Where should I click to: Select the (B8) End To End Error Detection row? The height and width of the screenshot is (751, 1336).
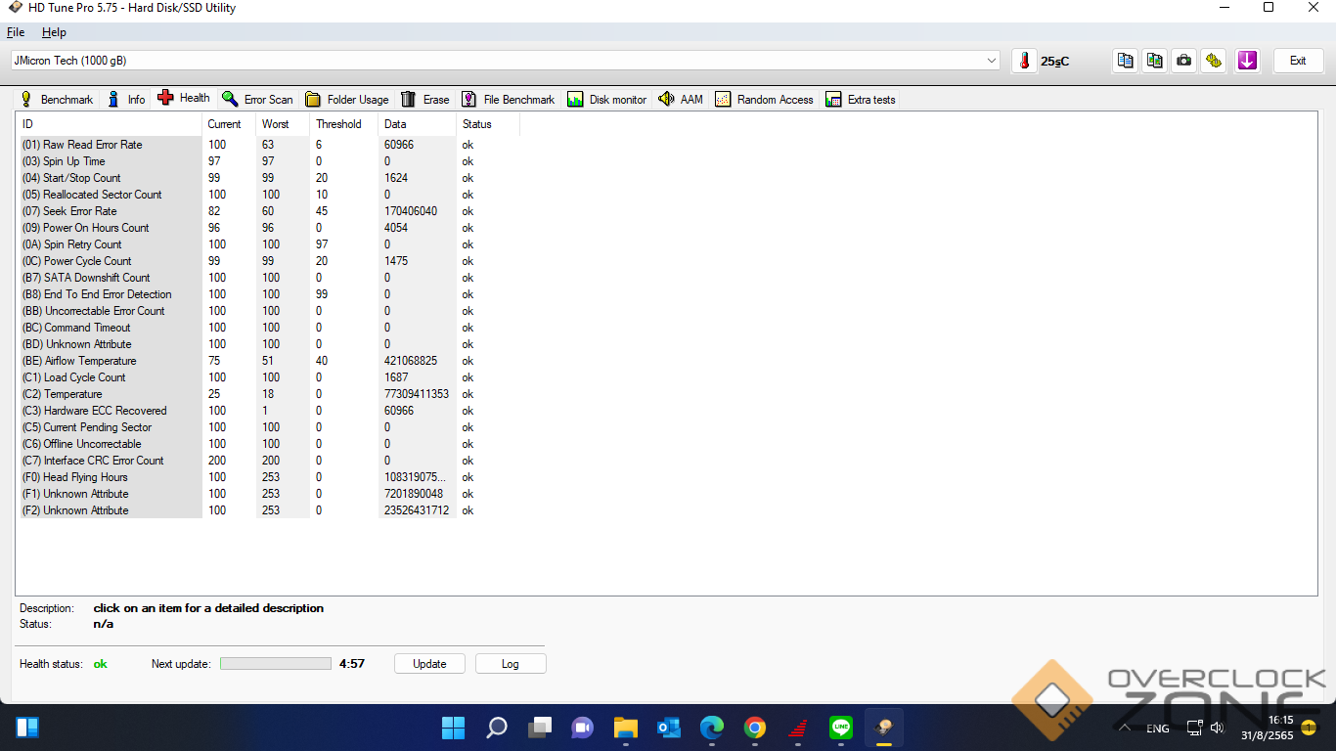tap(268, 294)
